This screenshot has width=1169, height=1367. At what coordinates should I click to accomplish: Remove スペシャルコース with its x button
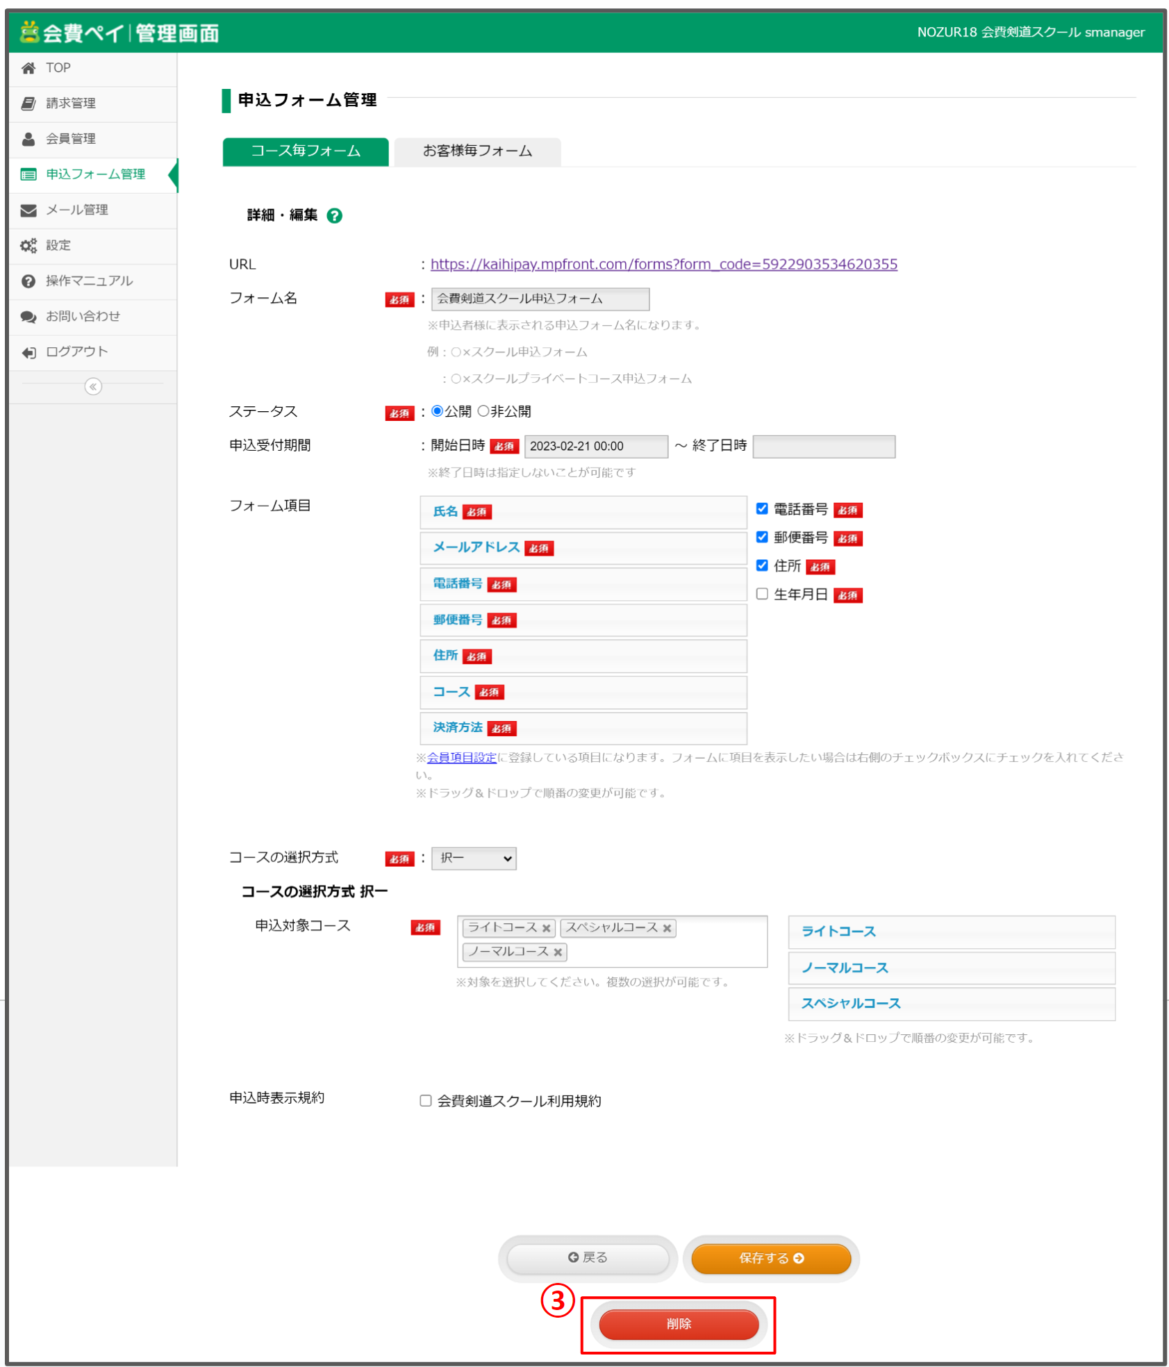pyautogui.click(x=667, y=927)
